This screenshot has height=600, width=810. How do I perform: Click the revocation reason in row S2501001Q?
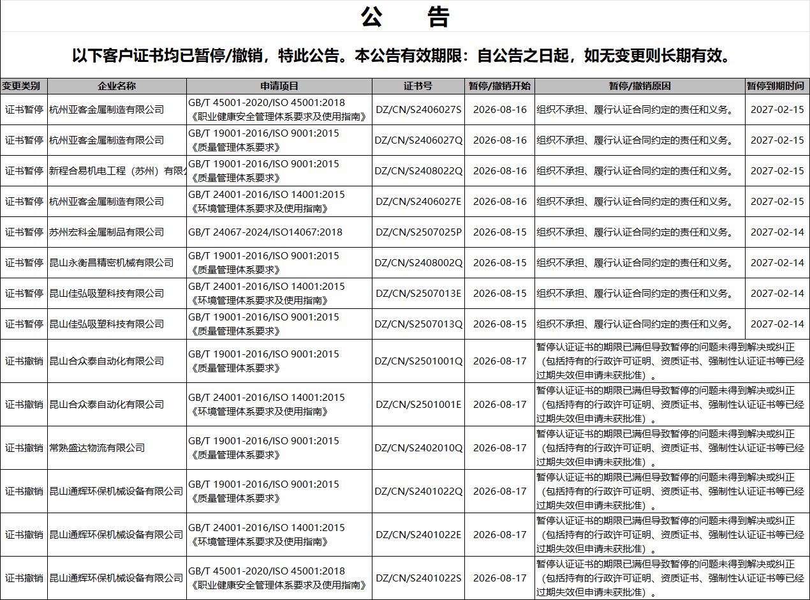(x=670, y=361)
